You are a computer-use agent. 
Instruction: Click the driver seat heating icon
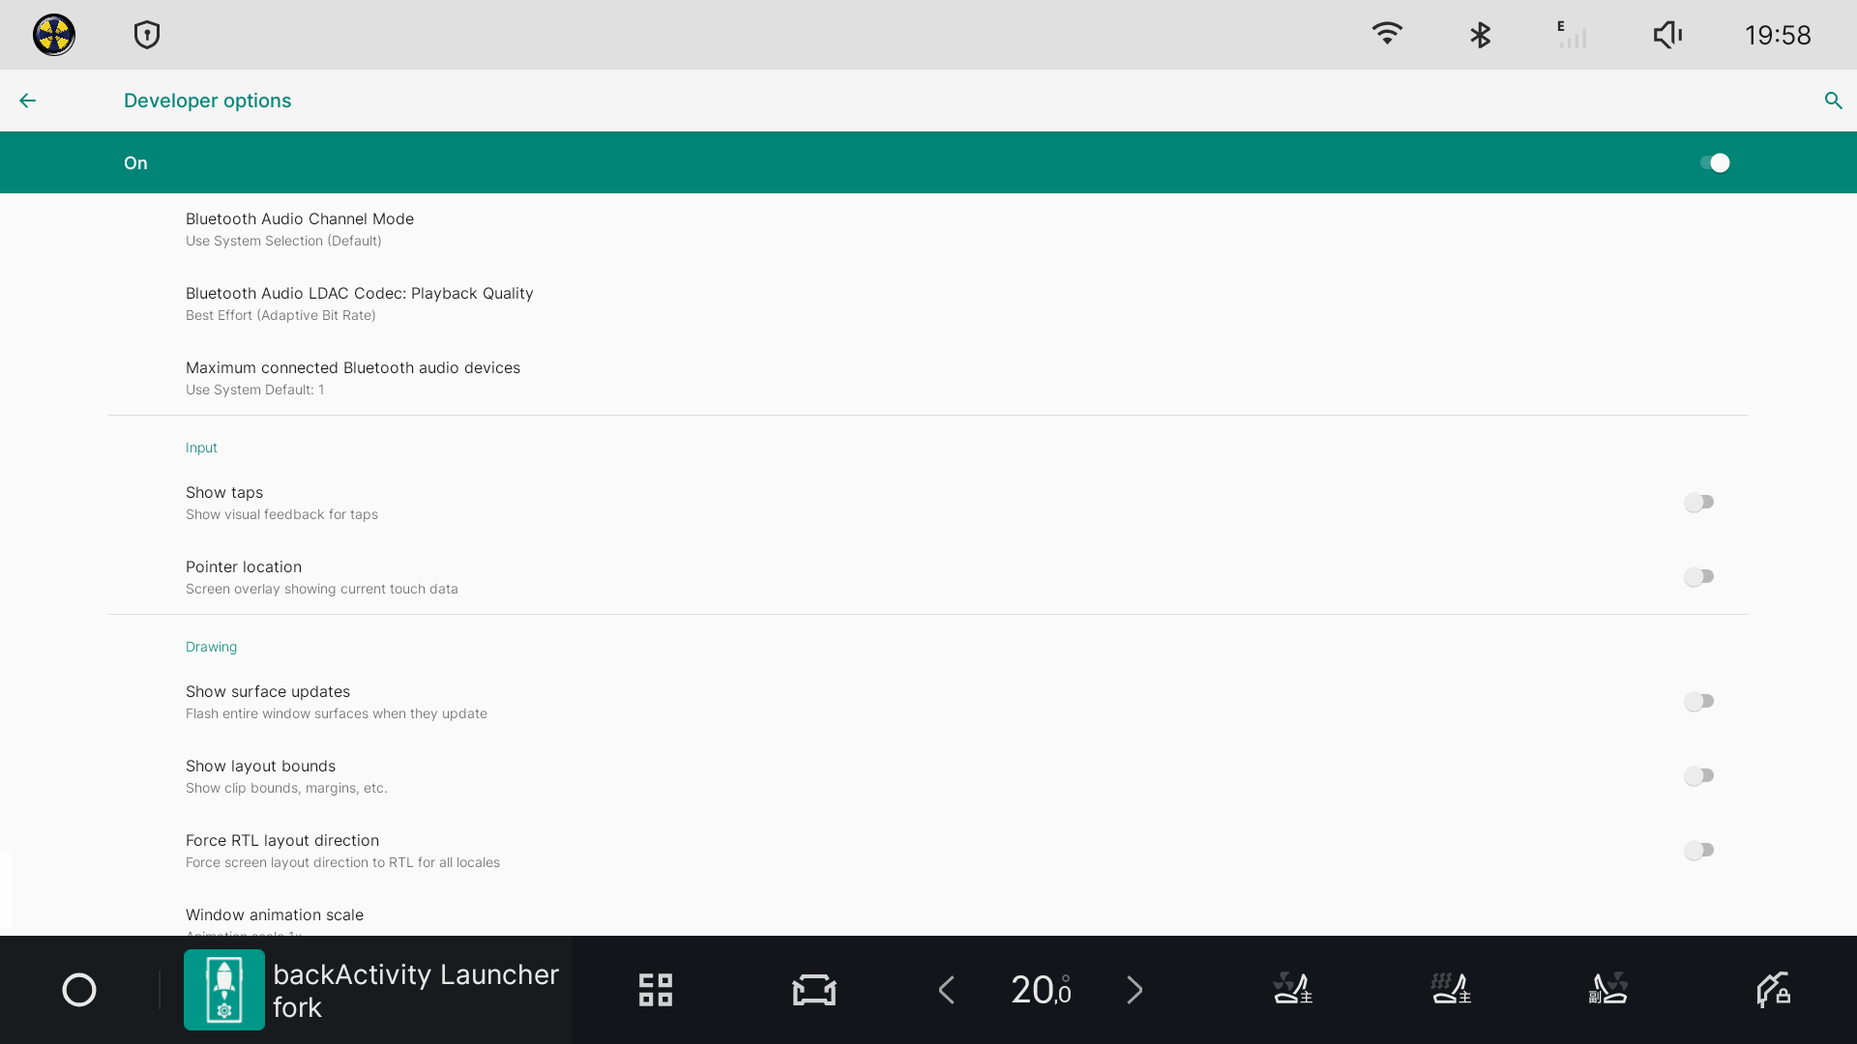1451,989
